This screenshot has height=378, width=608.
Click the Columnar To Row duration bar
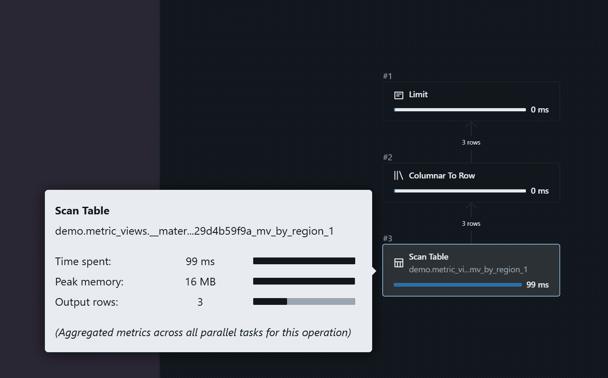[x=459, y=191]
